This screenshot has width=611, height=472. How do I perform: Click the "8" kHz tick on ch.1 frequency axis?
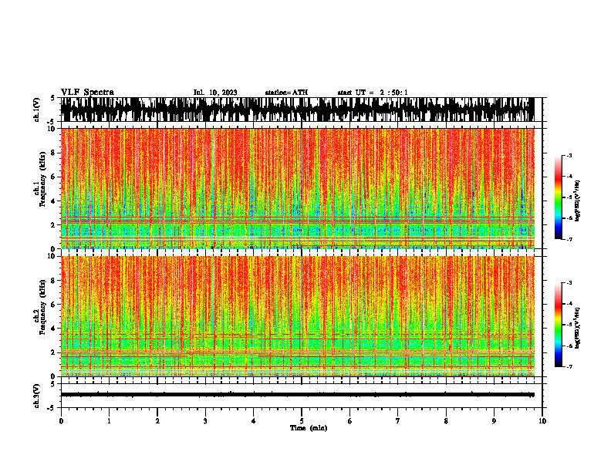point(54,153)
